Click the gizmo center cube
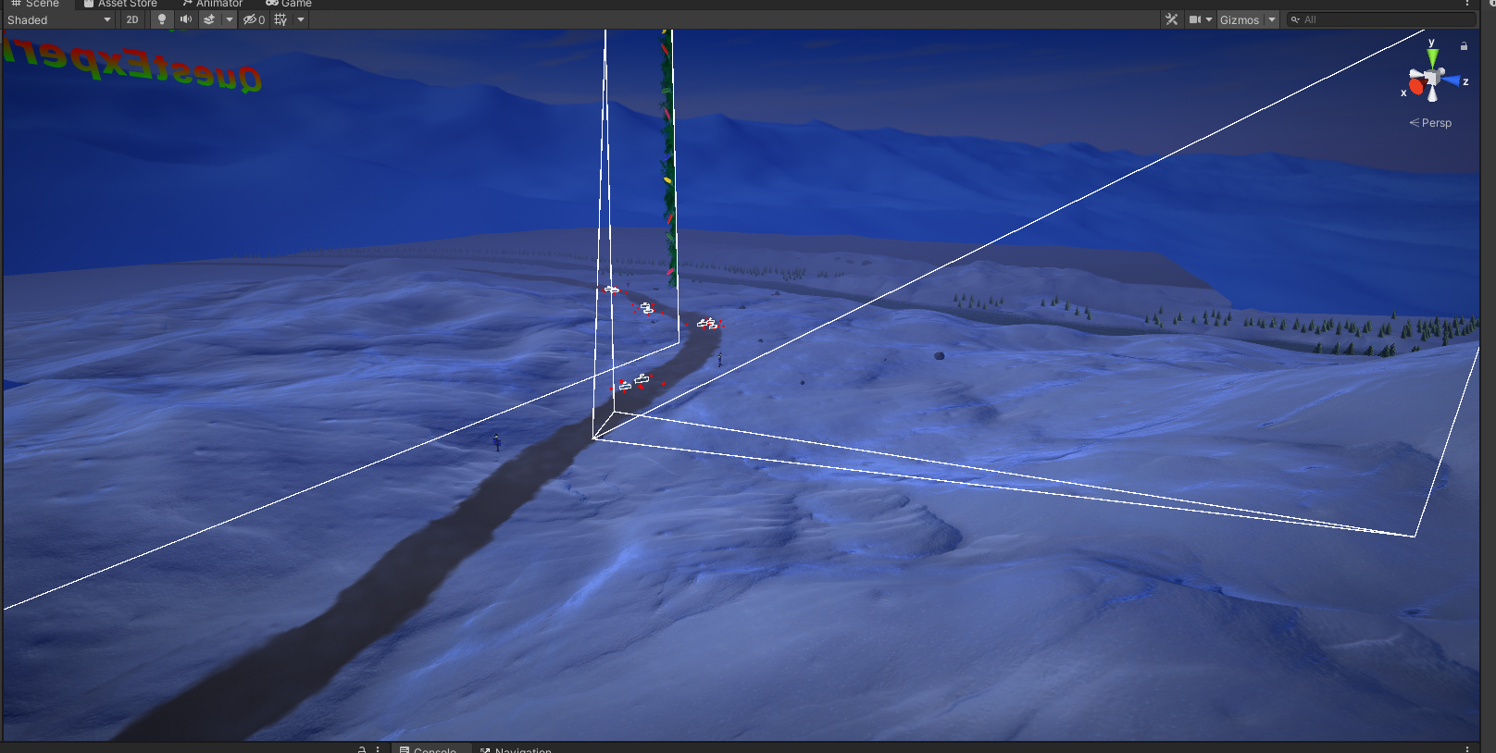This screenshot has width=1496, height=753. 1432,78
